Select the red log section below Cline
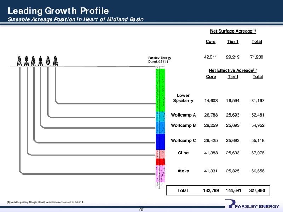Viewport: 283px width, 212px height. 161,162
